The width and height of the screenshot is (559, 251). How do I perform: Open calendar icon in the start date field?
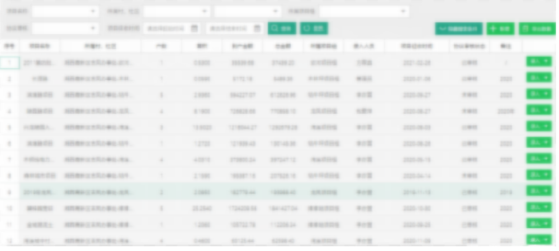195,28
